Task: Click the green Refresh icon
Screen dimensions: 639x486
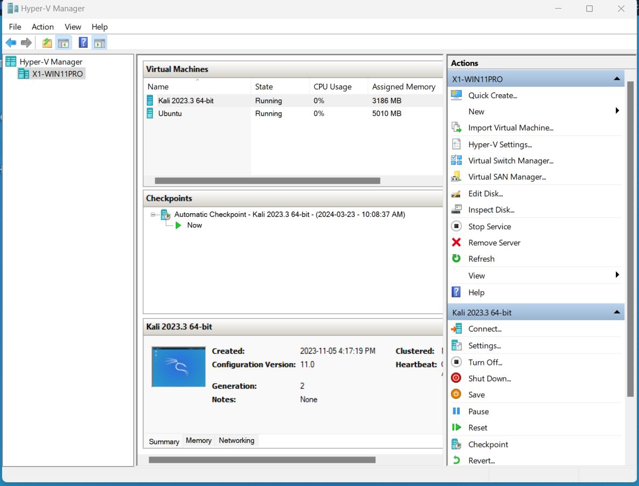Action: coord(457,258)
